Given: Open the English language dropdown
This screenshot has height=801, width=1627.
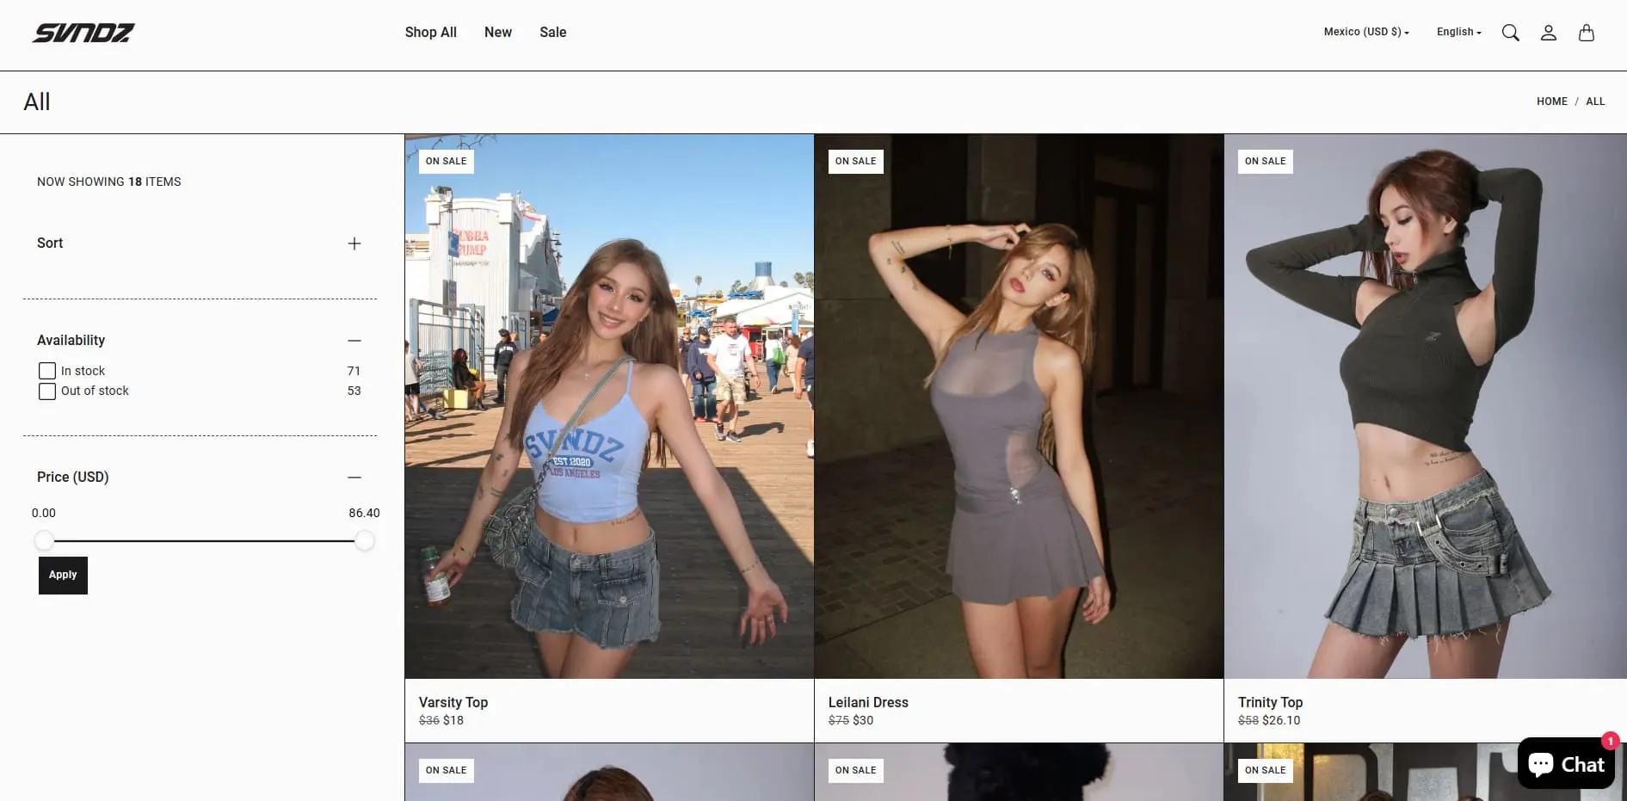Looking at the screenshot, I should coord(1458,32).
